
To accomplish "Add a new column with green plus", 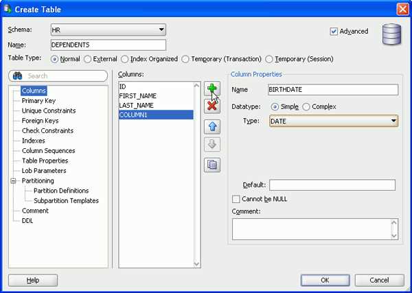I will point(212,89).
